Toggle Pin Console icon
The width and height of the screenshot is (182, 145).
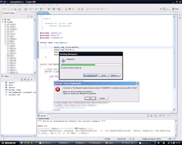[160, 115]
